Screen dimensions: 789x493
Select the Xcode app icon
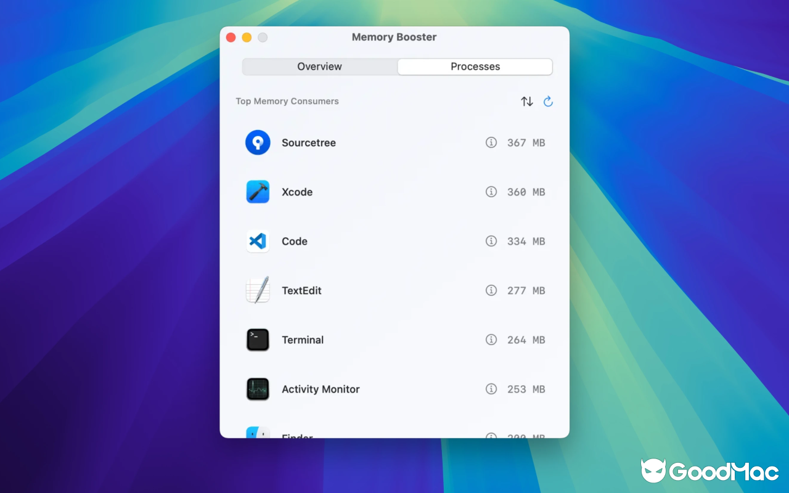pyautogui.click(x=257, y=192)
